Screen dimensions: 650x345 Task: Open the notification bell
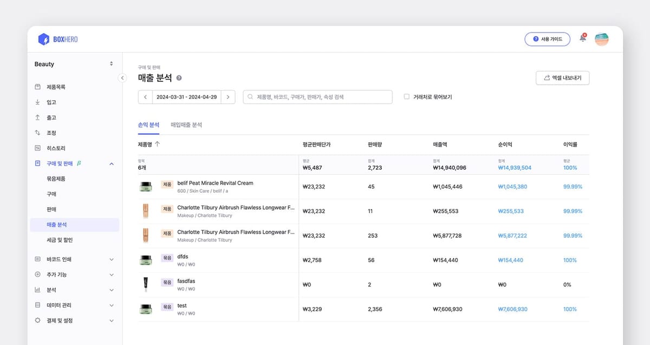coord(583,38)
